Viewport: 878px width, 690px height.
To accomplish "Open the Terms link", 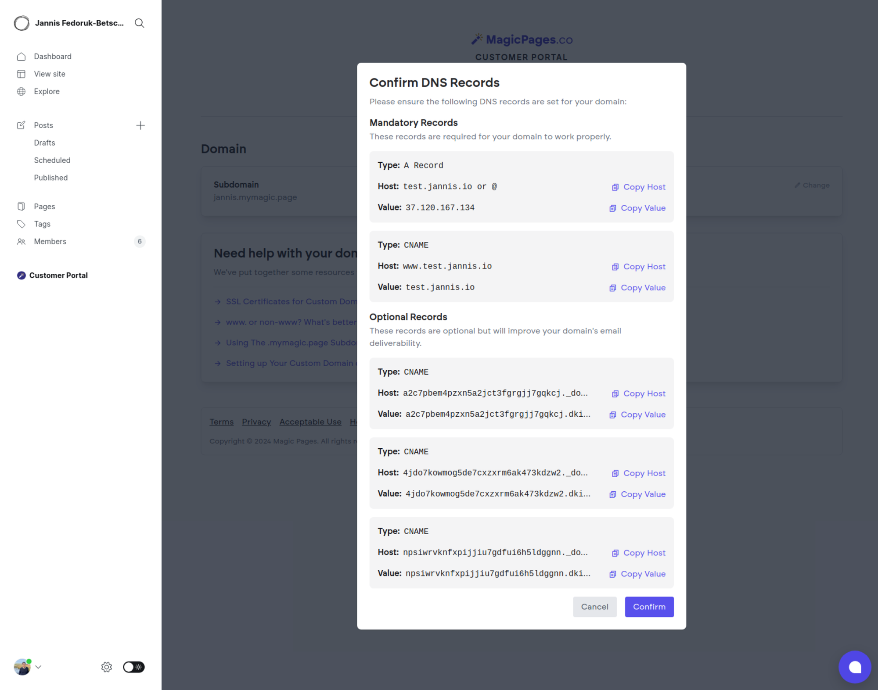I will point(221,422).
